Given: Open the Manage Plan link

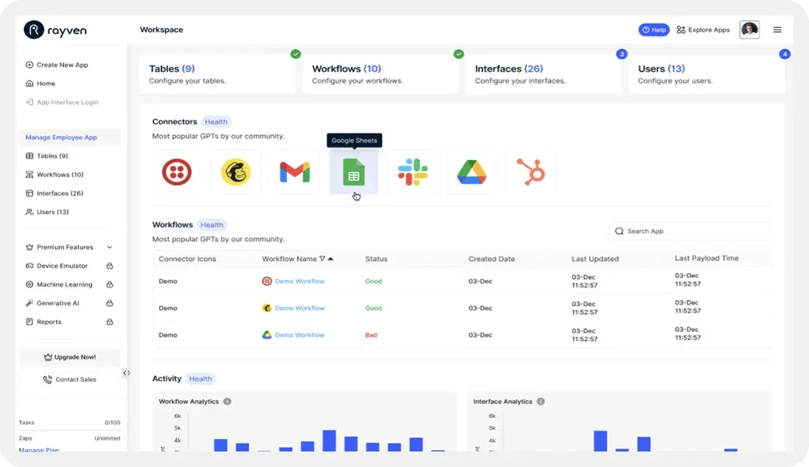Looking at the screenshot, I should [38, 450].
